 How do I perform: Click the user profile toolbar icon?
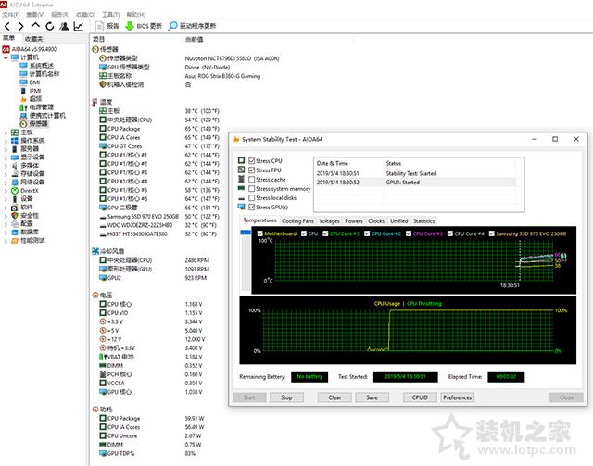[x=64, y=26]
